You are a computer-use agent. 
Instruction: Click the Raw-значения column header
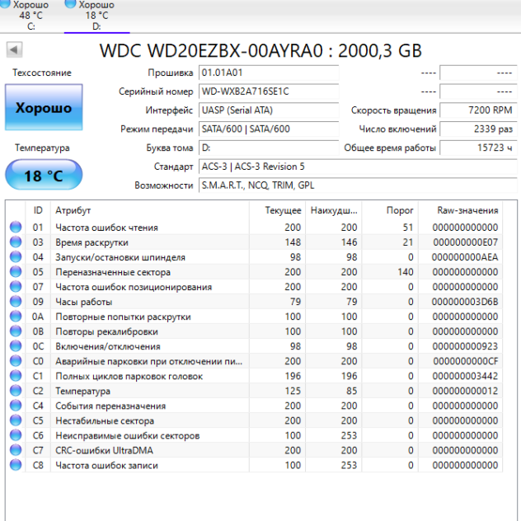pos(460,210)
